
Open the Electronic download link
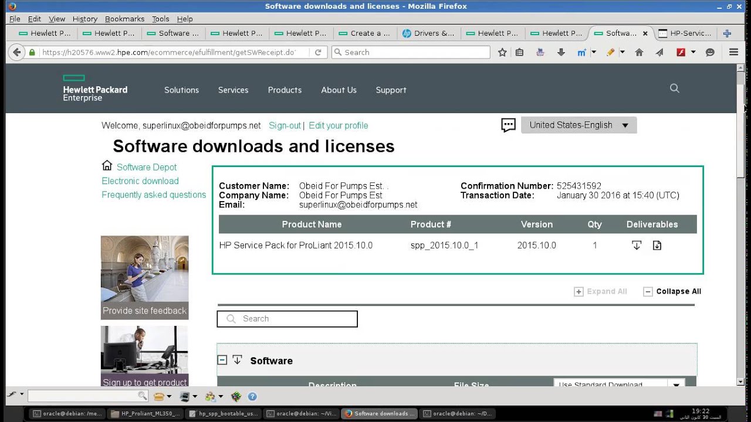coord(140,181)
